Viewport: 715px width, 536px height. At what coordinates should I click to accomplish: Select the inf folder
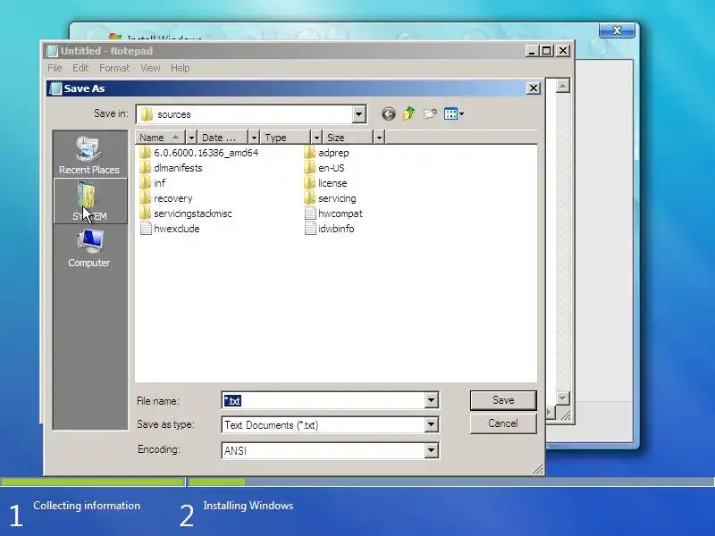[x=153, y=183]
